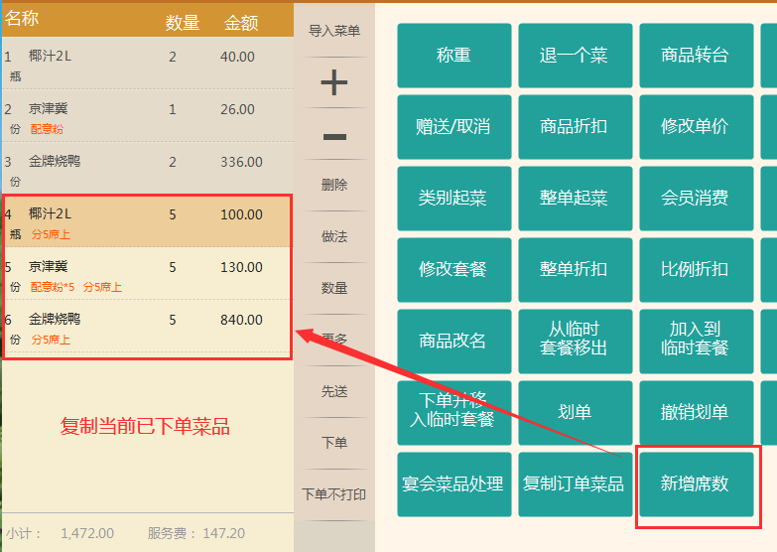Image resolution: width=777 pixels, height=552 pixels.
Task: Open 商品转台 transfer table function
Action: tap(696, 56)
